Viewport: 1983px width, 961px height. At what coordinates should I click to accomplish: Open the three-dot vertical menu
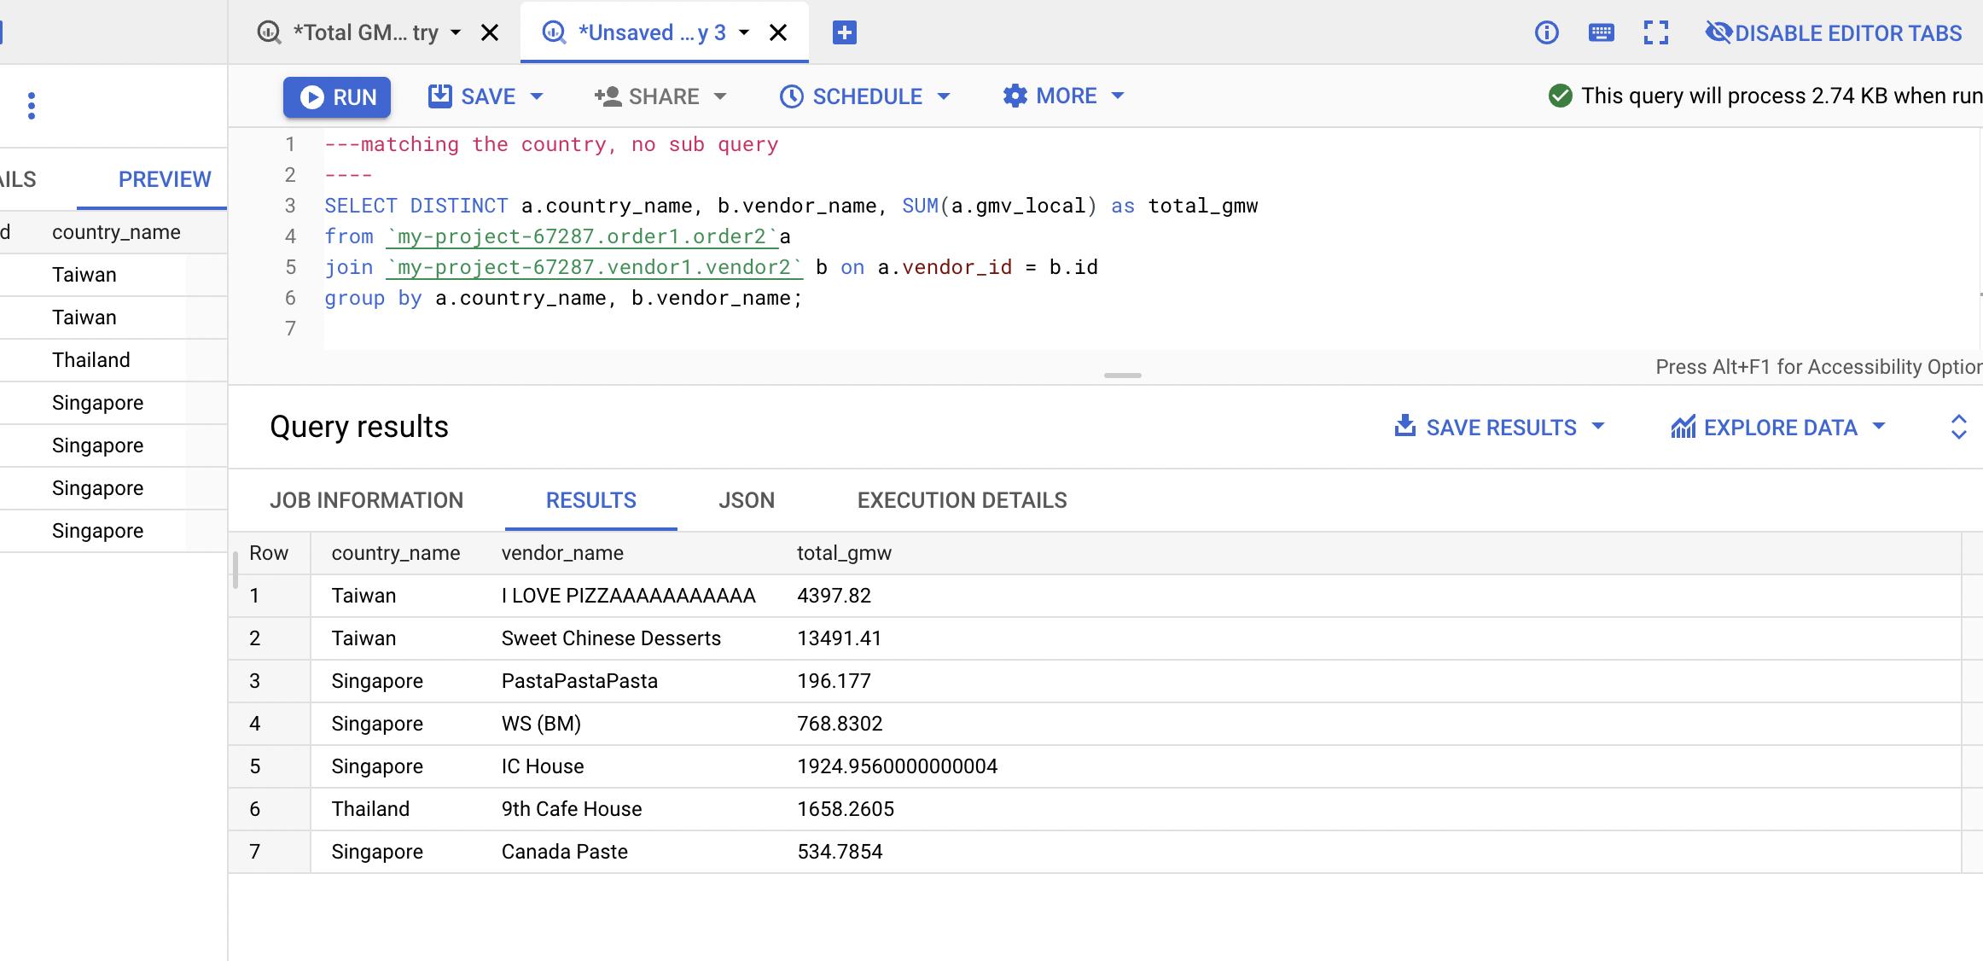click(x=32, y=106)
